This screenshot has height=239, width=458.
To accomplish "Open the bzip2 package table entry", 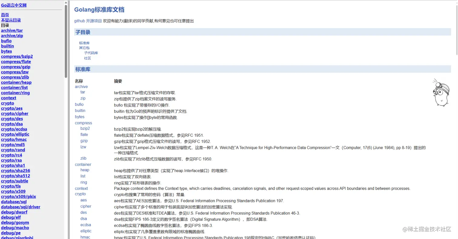I will (x=85, y=128).
